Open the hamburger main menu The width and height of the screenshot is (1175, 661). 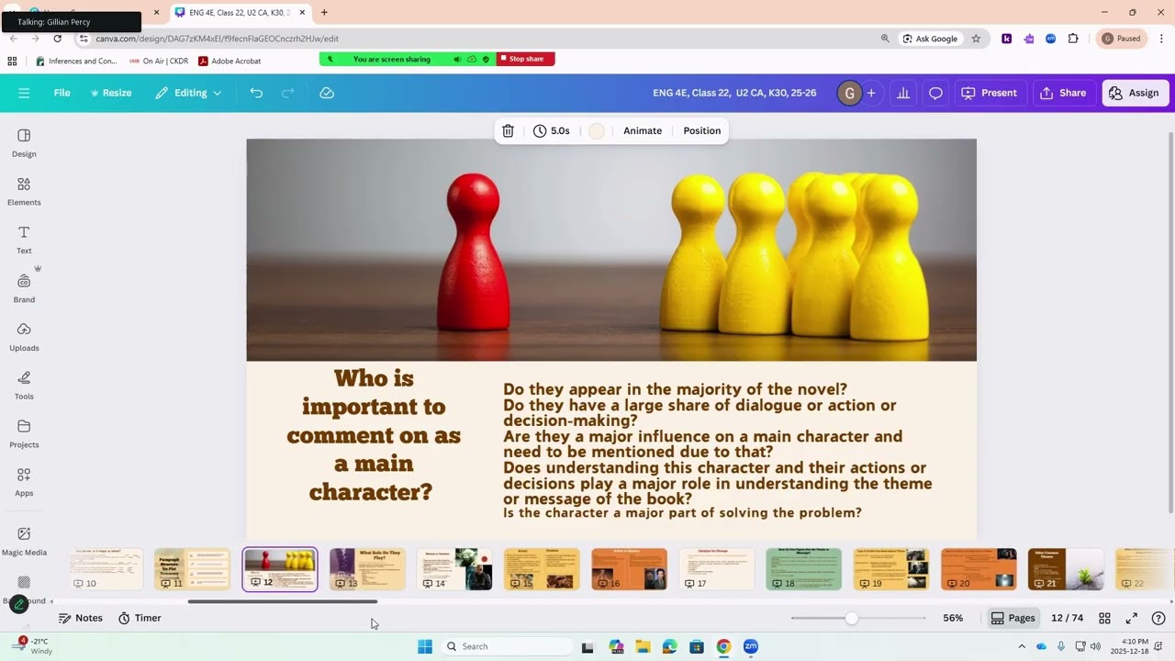point(24,93)
